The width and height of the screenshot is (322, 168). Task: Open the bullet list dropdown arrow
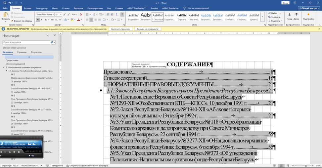90,15
